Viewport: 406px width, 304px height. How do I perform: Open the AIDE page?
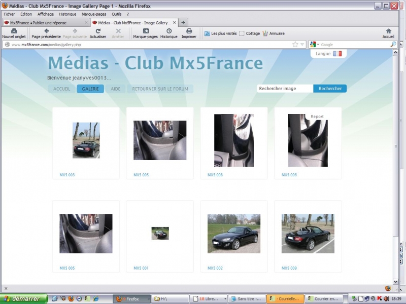point(116,89)
